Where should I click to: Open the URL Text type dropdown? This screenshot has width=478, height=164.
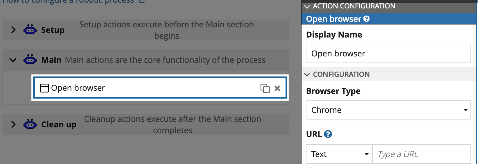pos(339,154)
